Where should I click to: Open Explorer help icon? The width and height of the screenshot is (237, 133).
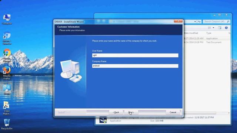pos(226,28)
